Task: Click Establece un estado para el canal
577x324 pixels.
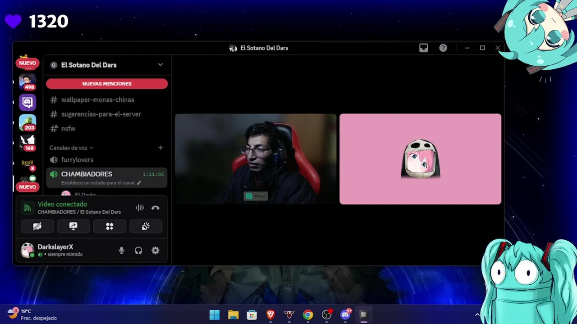Action: point(98,183)
